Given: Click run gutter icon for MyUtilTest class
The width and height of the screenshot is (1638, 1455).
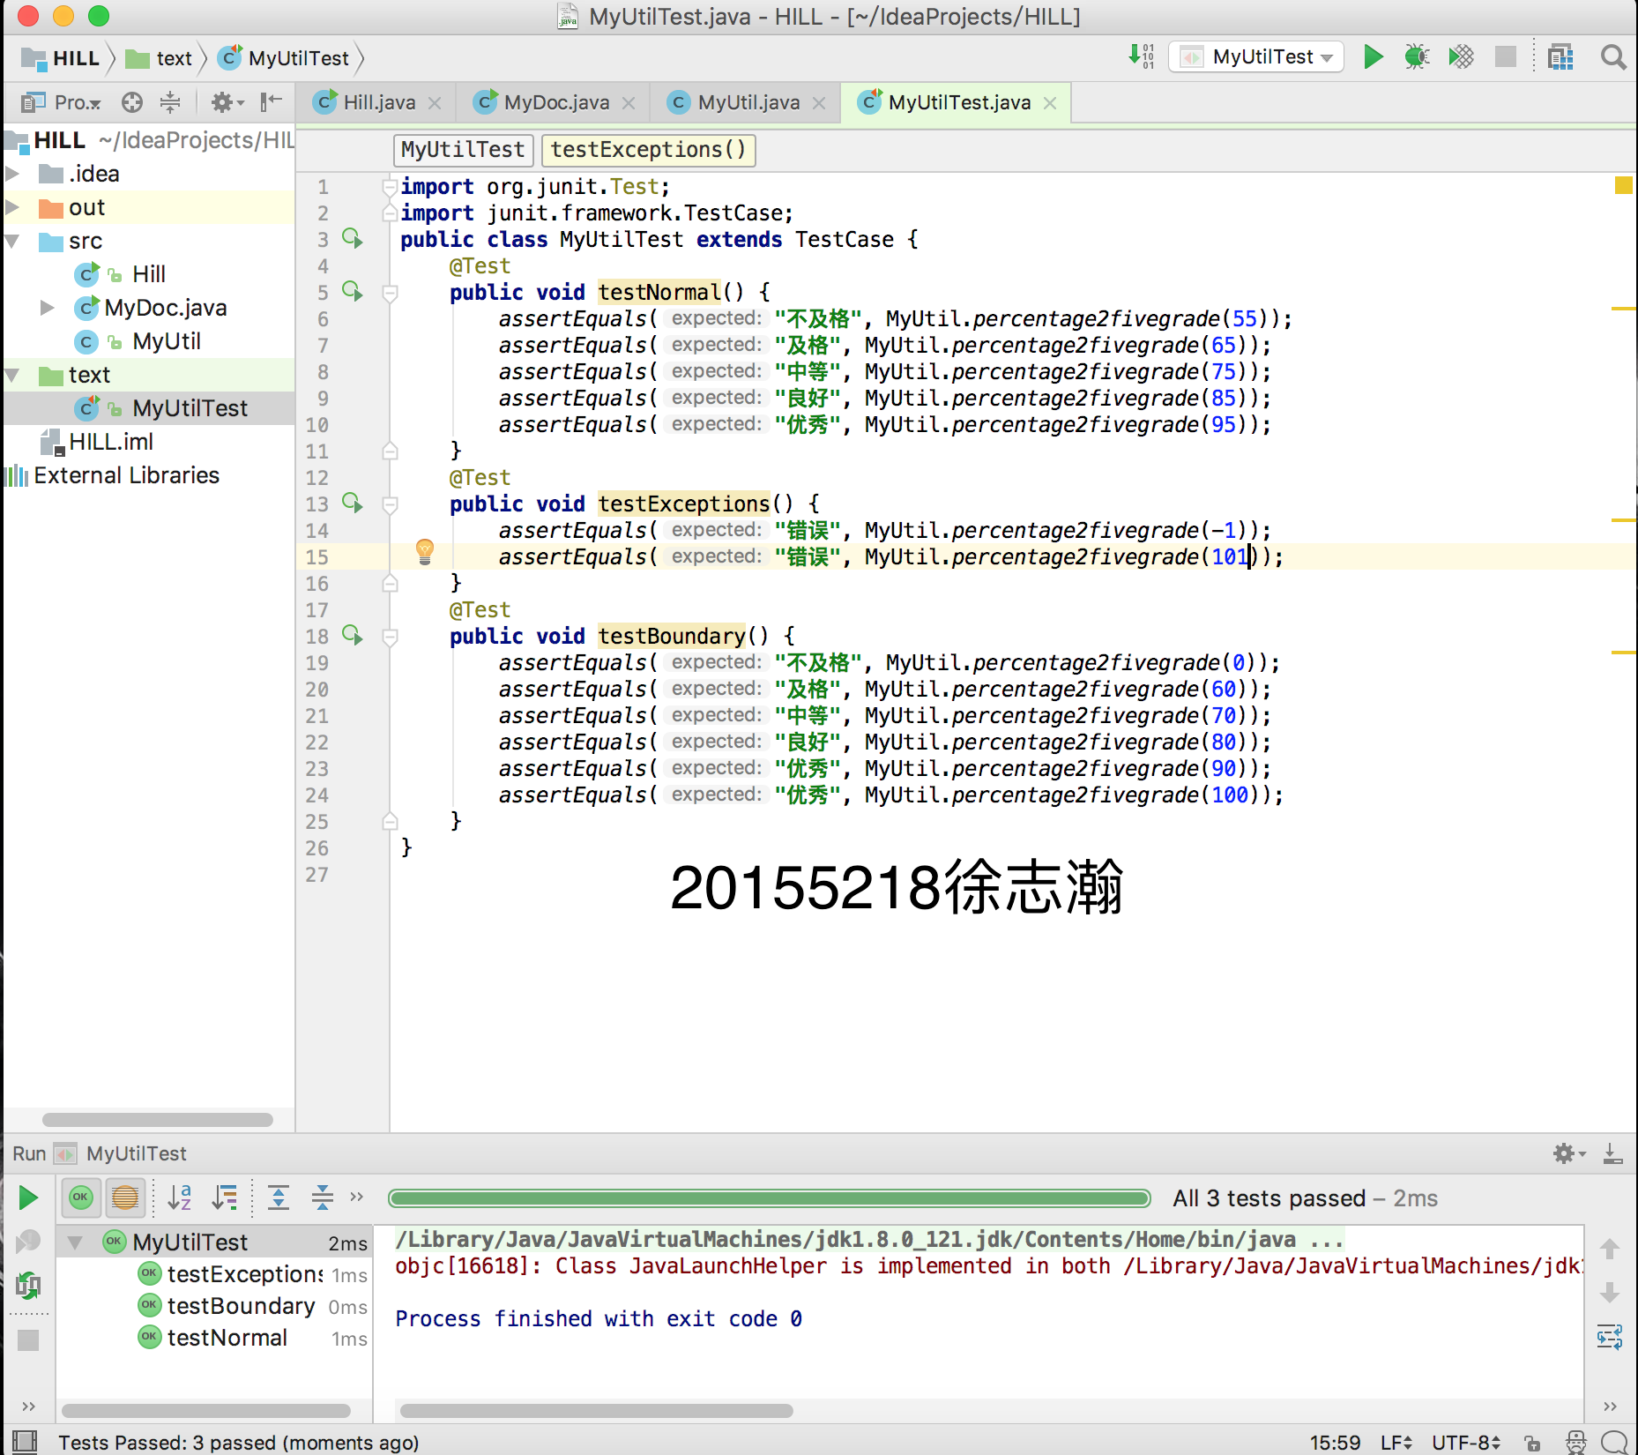Looking at the screenshot, I should 353,238.
